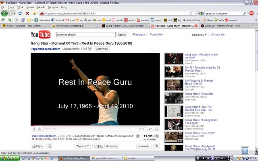Dislike the video with thumbs-down button
The width and height of the screenshot is (258, 161).
pyautogui.click(x=50, y=146)
